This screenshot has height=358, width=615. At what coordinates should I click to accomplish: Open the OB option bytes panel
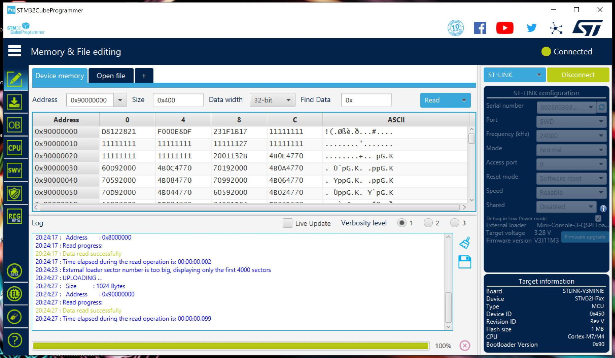[x=14, y=125]
